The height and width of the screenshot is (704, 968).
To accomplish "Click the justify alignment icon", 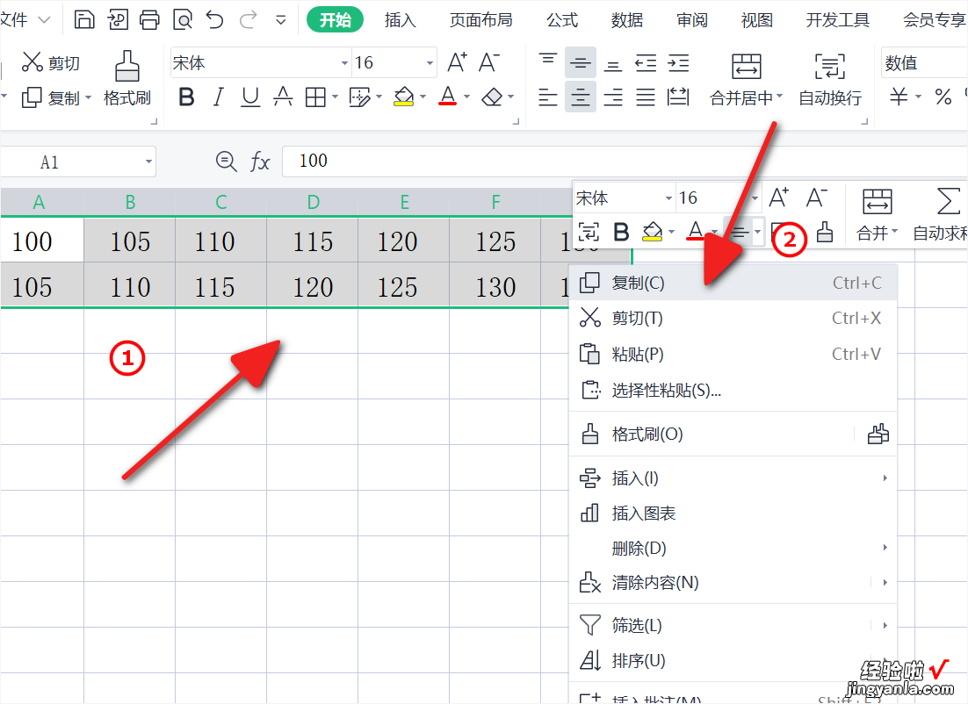I will [646, 97].
